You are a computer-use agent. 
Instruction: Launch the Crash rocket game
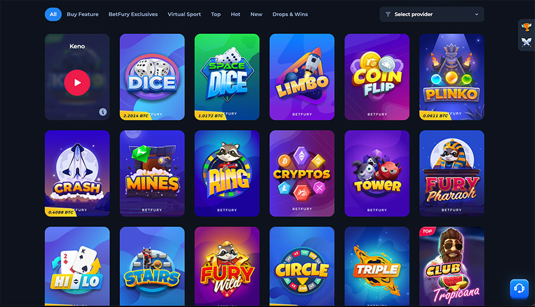[77, 173]
